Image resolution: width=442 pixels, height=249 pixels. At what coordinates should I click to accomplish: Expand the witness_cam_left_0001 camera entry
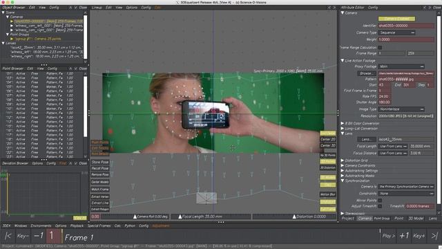(12, 26)
